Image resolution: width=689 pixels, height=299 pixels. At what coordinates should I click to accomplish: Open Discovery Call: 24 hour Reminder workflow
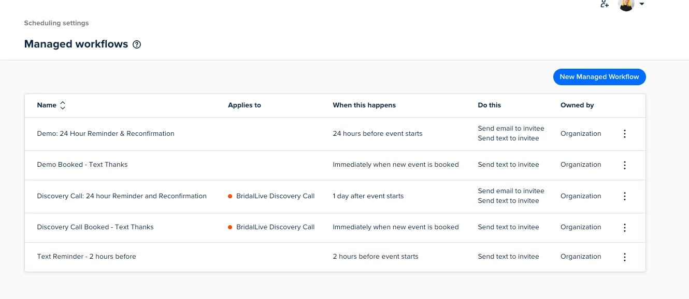coord(122,196)
